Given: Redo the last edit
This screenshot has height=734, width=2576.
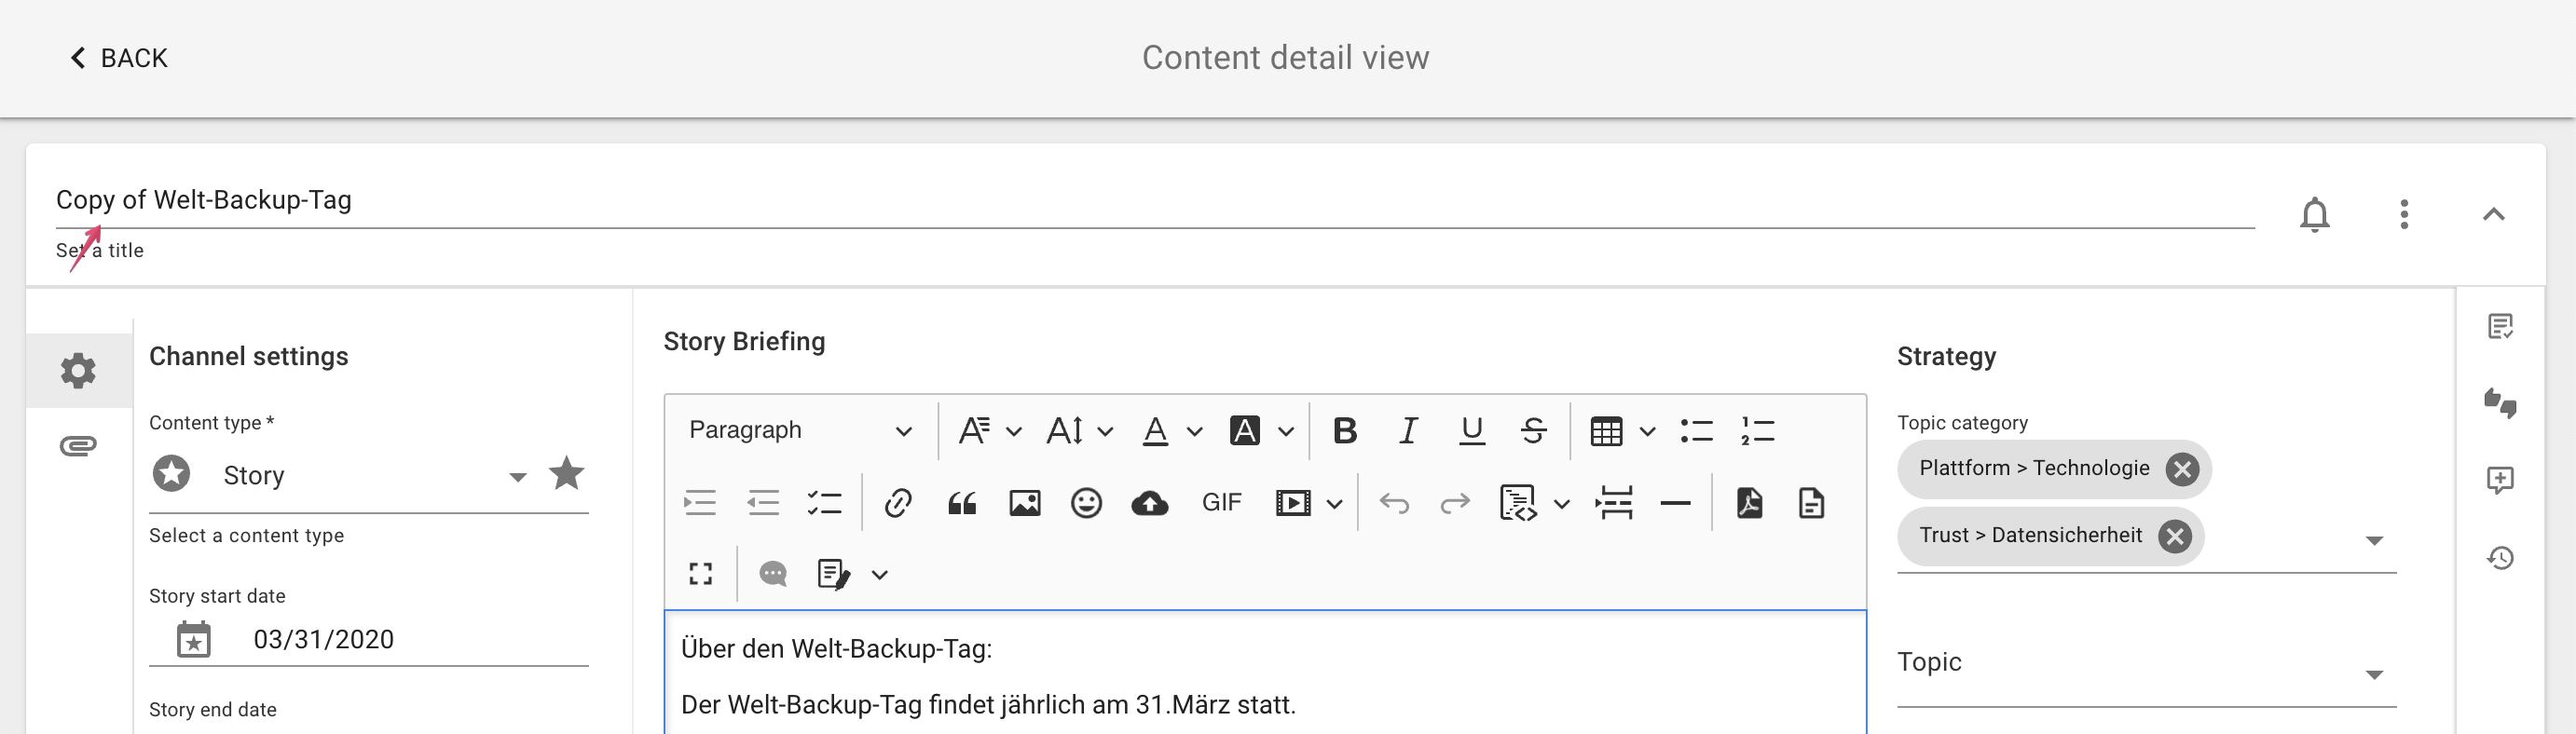Looking at the screenshot, I should [x=1455, y=503].
